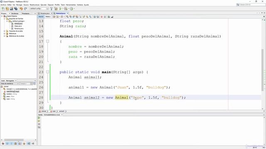The width and height of the screenshot is (266, 149).
Task: Click the Save All toolbar icon
Action: click(16, 9)
